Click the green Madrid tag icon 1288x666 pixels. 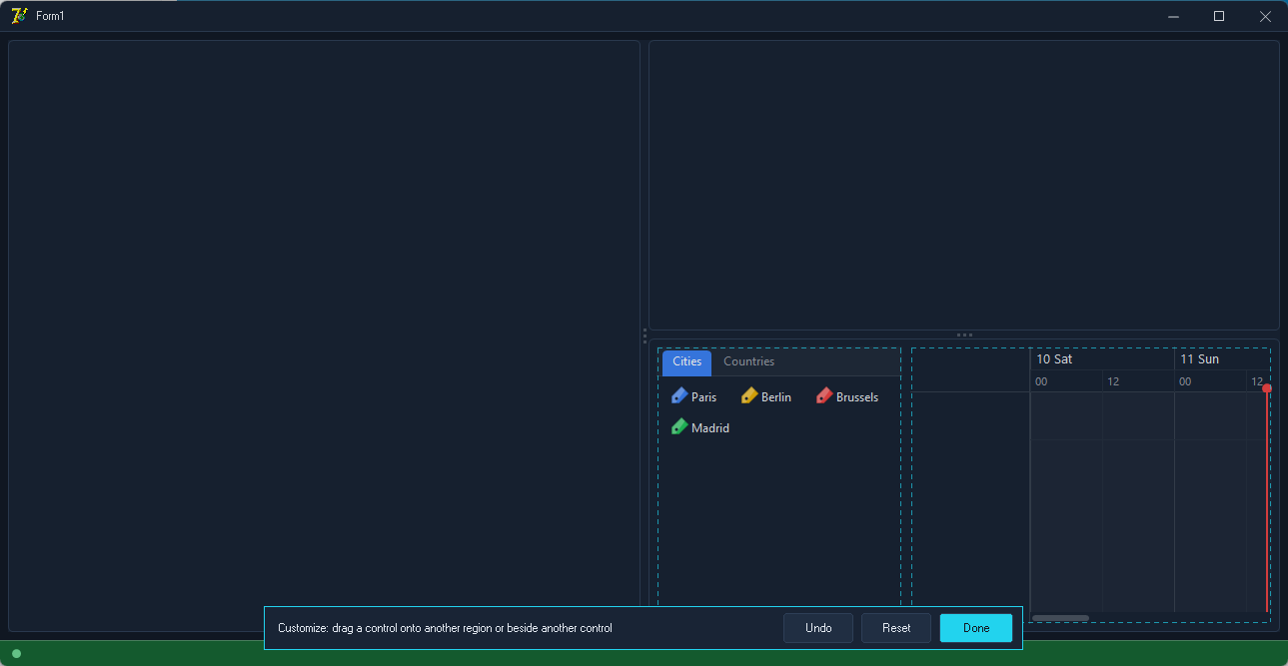tap(679, 427)
